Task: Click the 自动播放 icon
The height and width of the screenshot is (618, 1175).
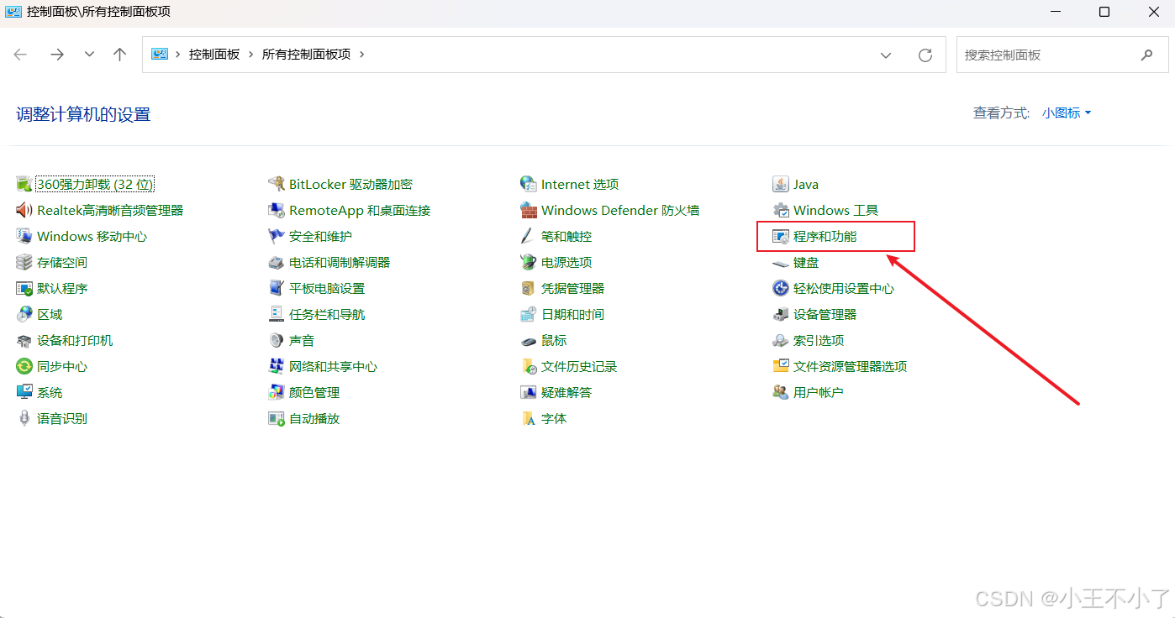Action: (x=277, y=418)
